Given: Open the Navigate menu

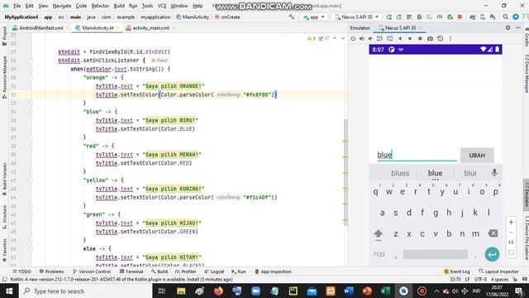Looking at the screenshot, I should pos(62,6).
